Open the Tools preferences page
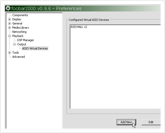Image resolution: width=165 pixels, height=133 pixels. (16, 53)
